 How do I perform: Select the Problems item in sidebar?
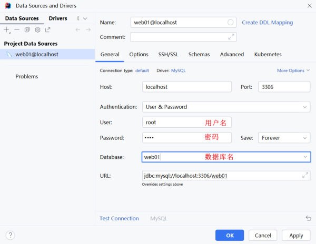tap(27, 76)
